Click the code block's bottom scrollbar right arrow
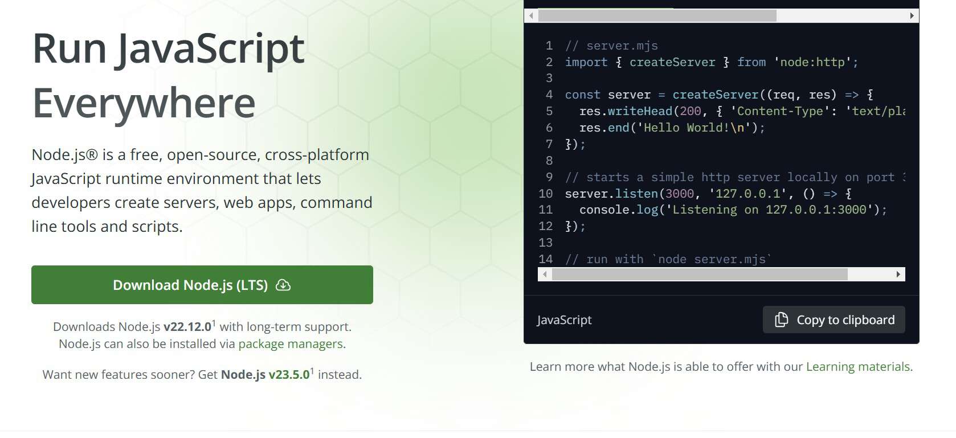Image resolution: width=956 pixels, height=438 pixels. click(x=898, y=275)
